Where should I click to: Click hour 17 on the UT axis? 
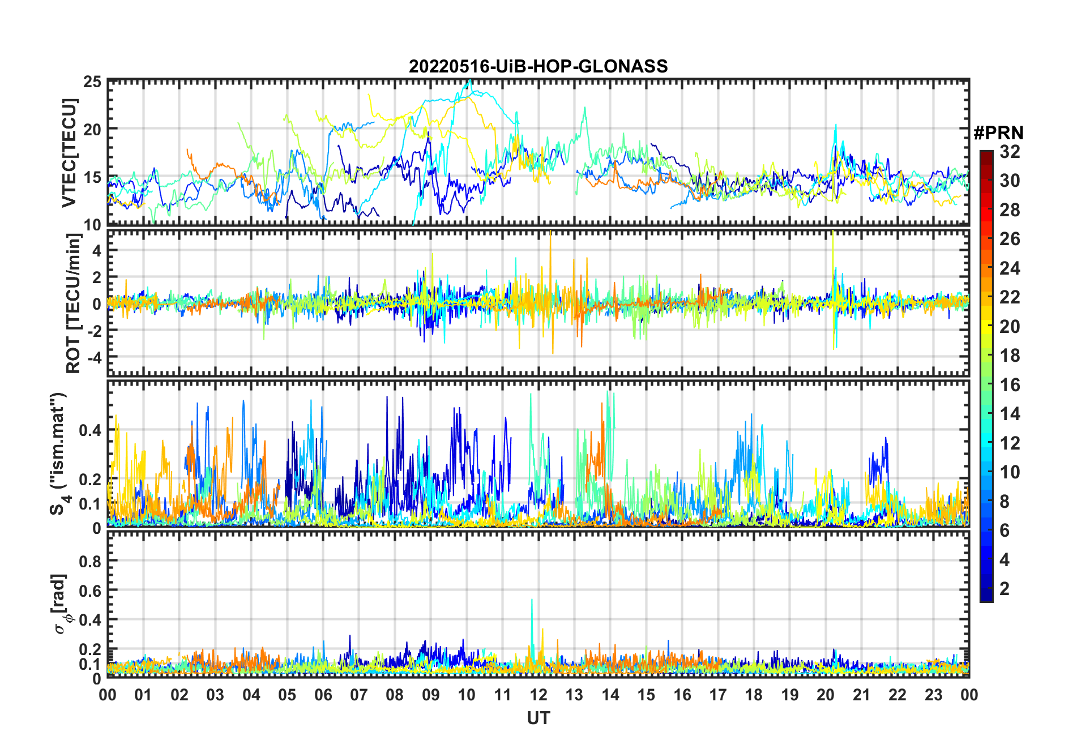coord(718,695)
